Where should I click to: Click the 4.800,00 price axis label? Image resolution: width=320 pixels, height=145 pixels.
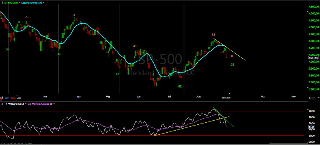click(x=314, y=6)
